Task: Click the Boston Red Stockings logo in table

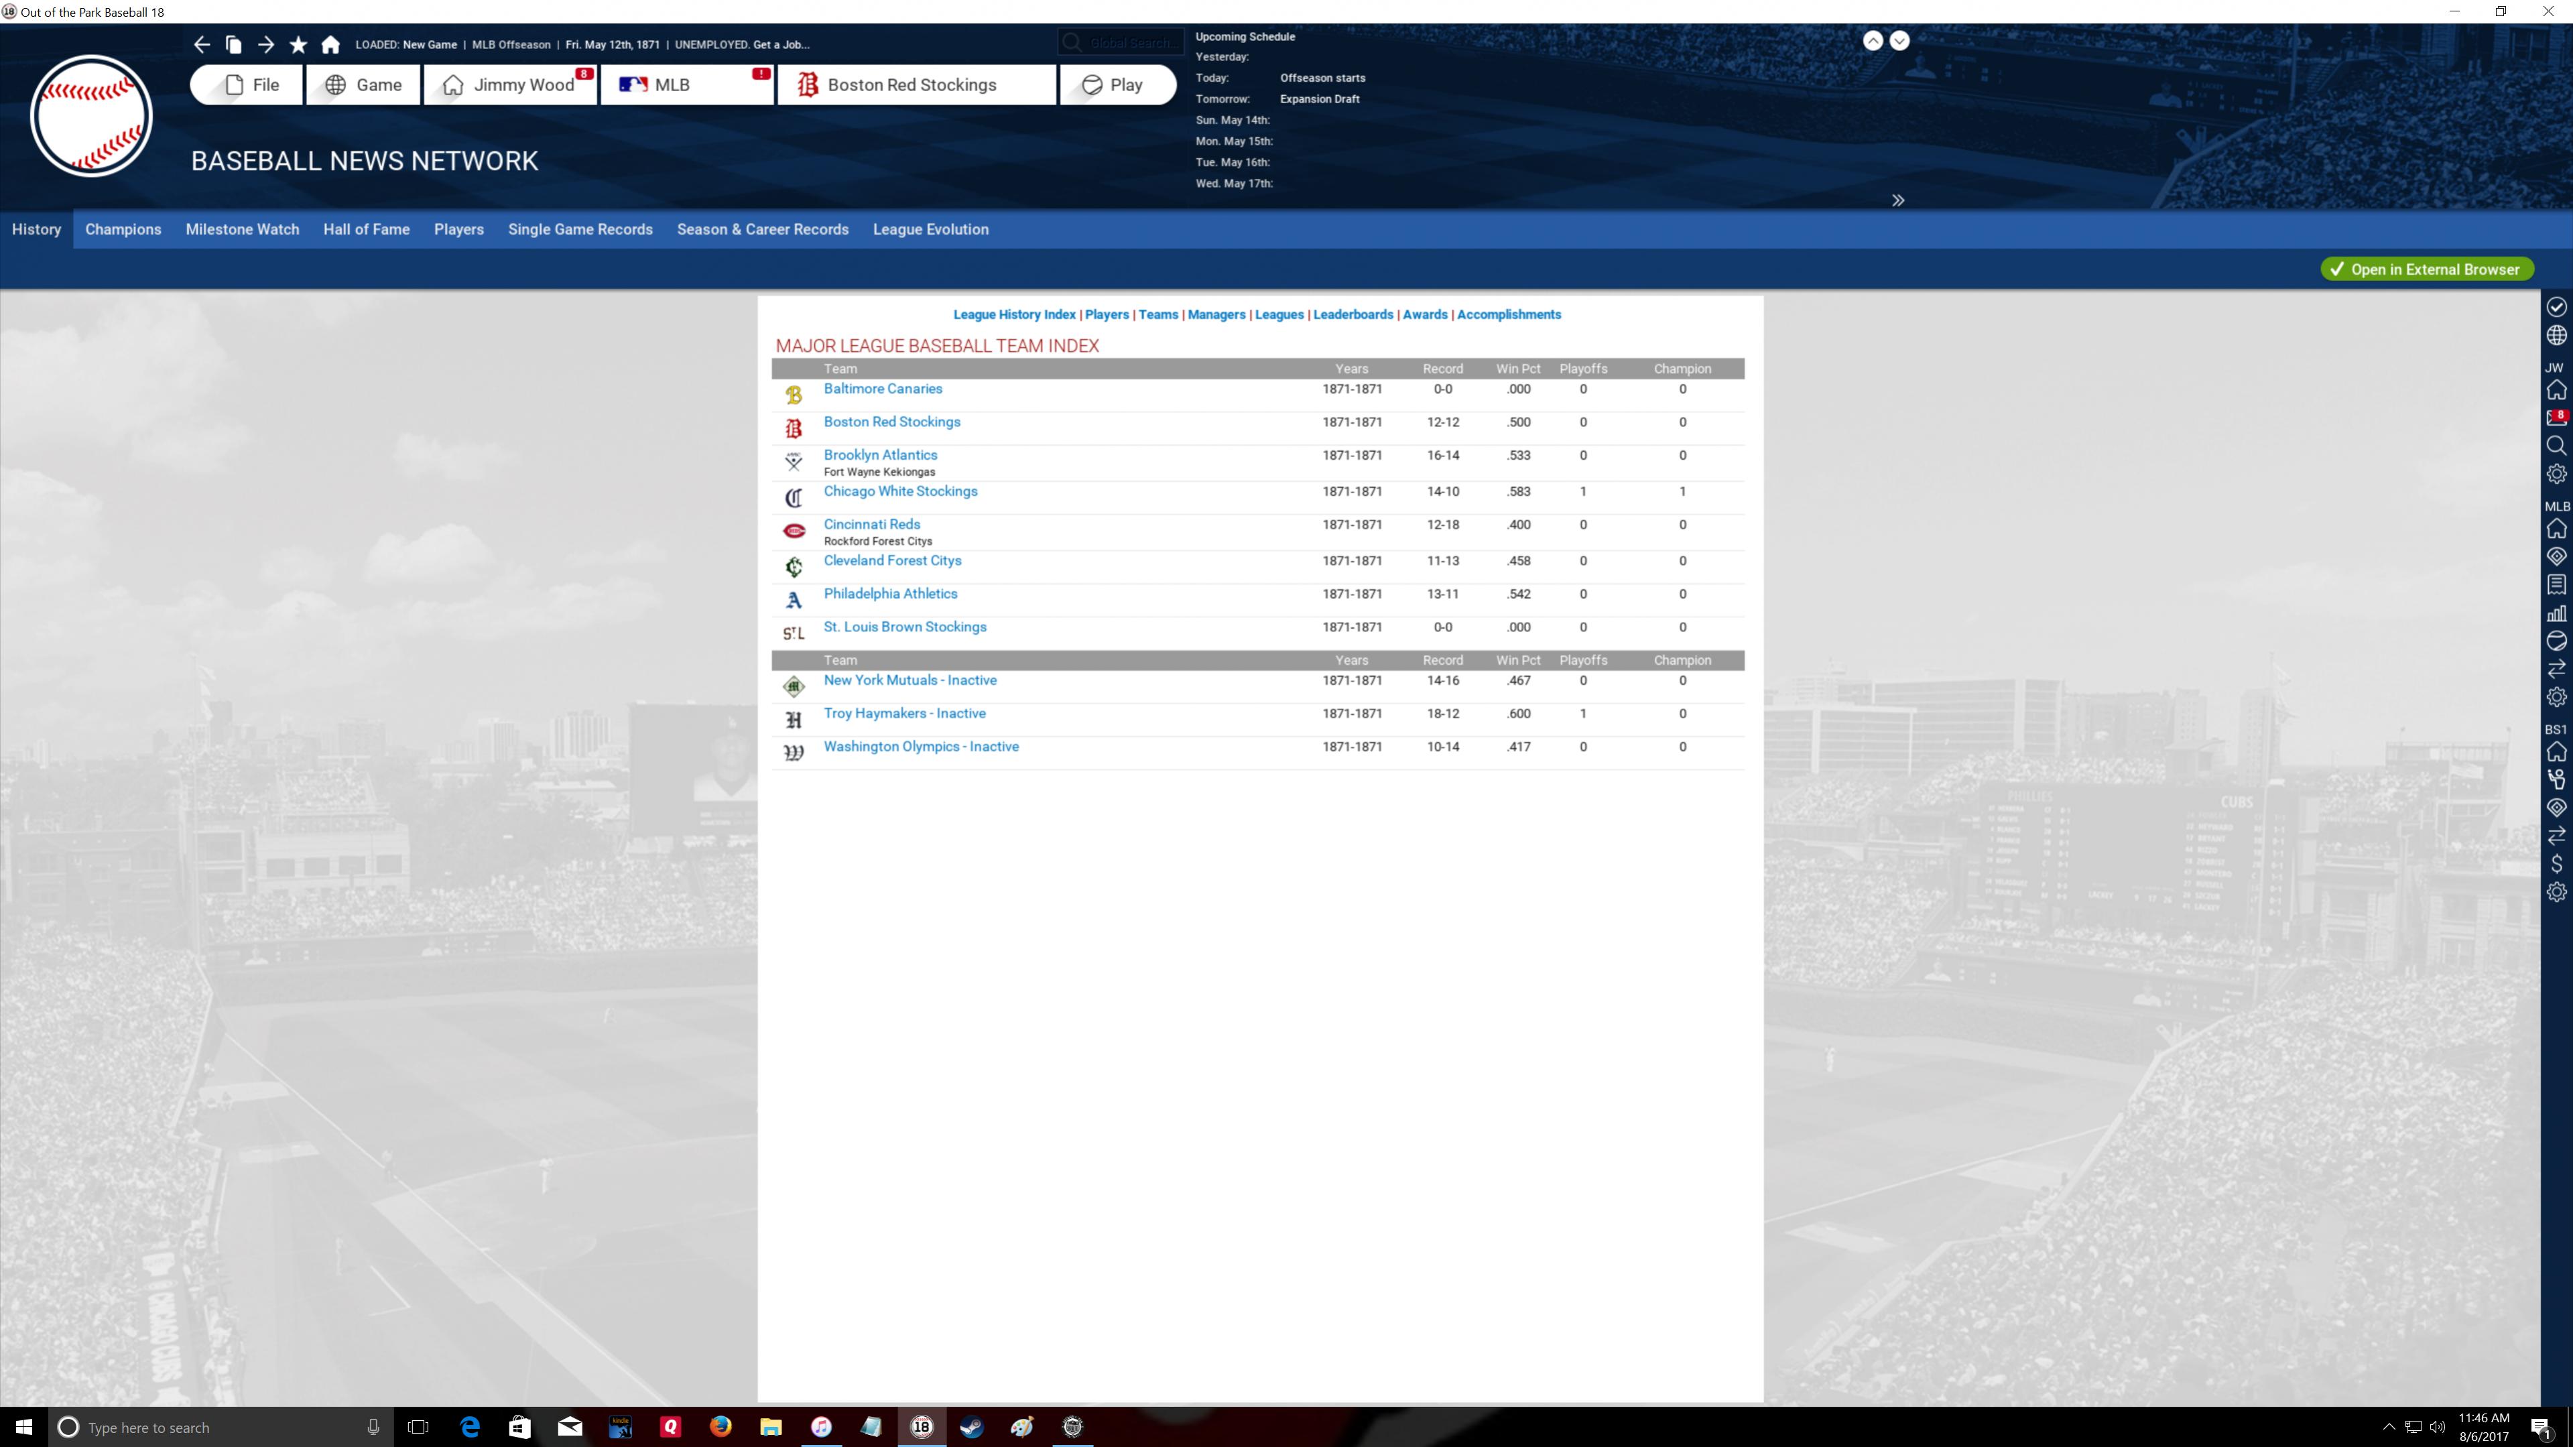Action: click(793, 428)
